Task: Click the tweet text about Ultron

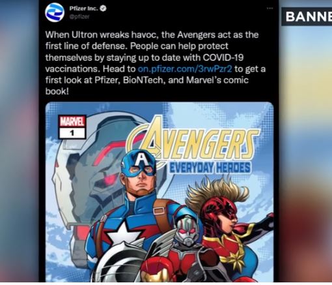Action: pyautogui.click(x=155, y=63)
